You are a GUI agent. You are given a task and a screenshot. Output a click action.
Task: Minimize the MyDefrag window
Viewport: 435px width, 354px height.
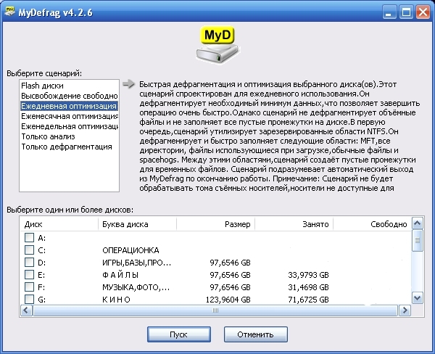click(389, 12)
